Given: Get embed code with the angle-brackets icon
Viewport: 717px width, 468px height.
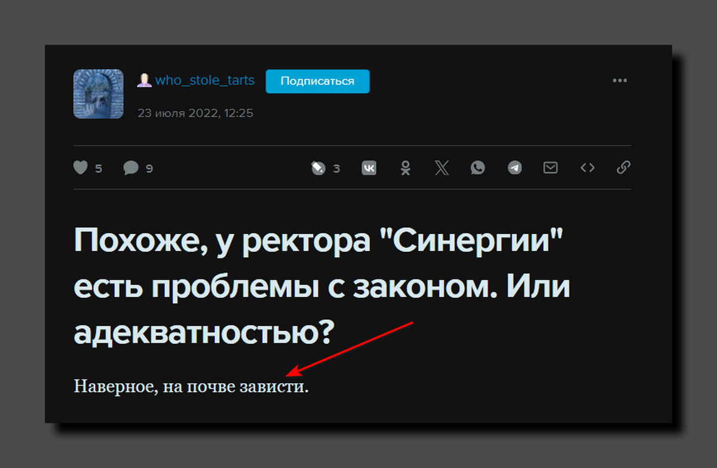Looking at the screenshot, I should coord(587,168).
